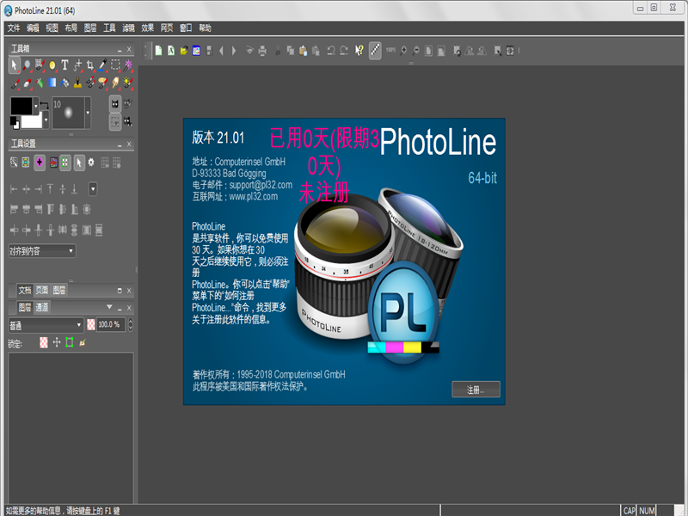Screen dimensions: 688x516
Task: Select the Text tool
Action: [65, 65]
